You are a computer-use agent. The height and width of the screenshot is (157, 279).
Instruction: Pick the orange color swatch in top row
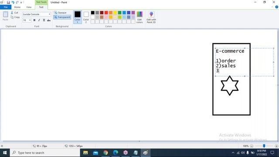[111, 13]
